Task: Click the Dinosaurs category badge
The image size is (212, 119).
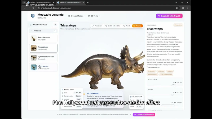Action: [178, 25]
